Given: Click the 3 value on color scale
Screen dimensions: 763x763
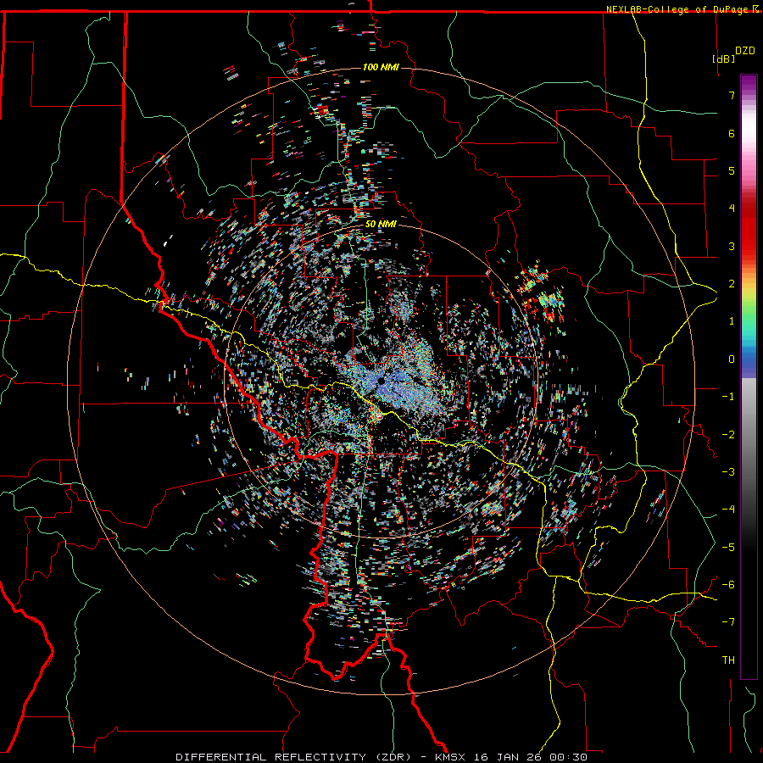Looking at the screenshot, I should (x=732, y=246).
